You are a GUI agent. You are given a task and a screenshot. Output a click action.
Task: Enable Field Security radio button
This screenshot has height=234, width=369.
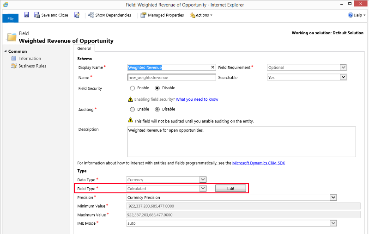point(133,88)
